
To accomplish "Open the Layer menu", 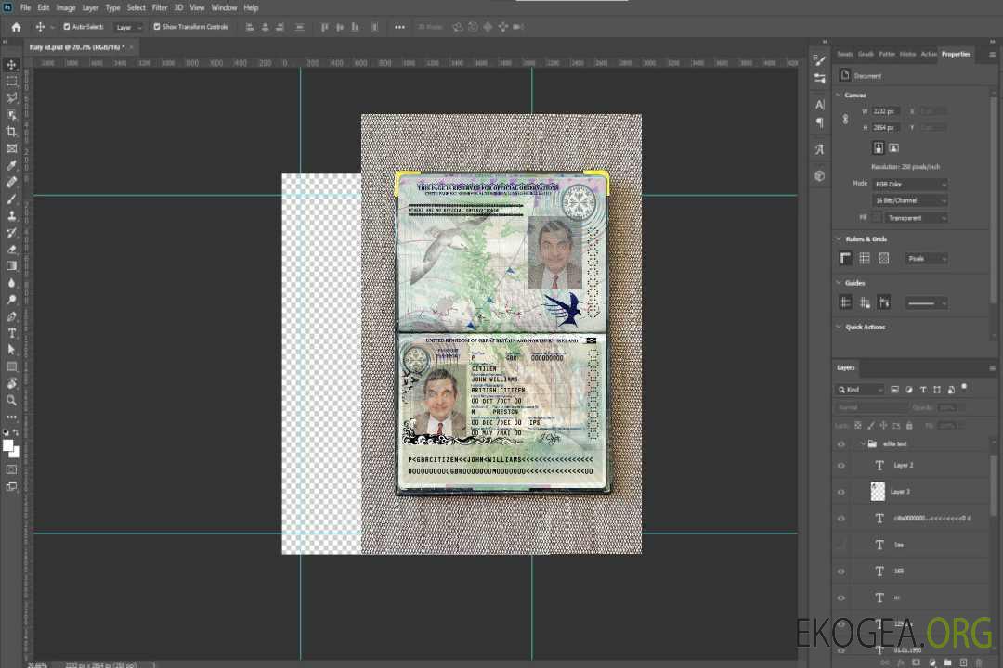I will pyautogui.click(x=90, y=7).
